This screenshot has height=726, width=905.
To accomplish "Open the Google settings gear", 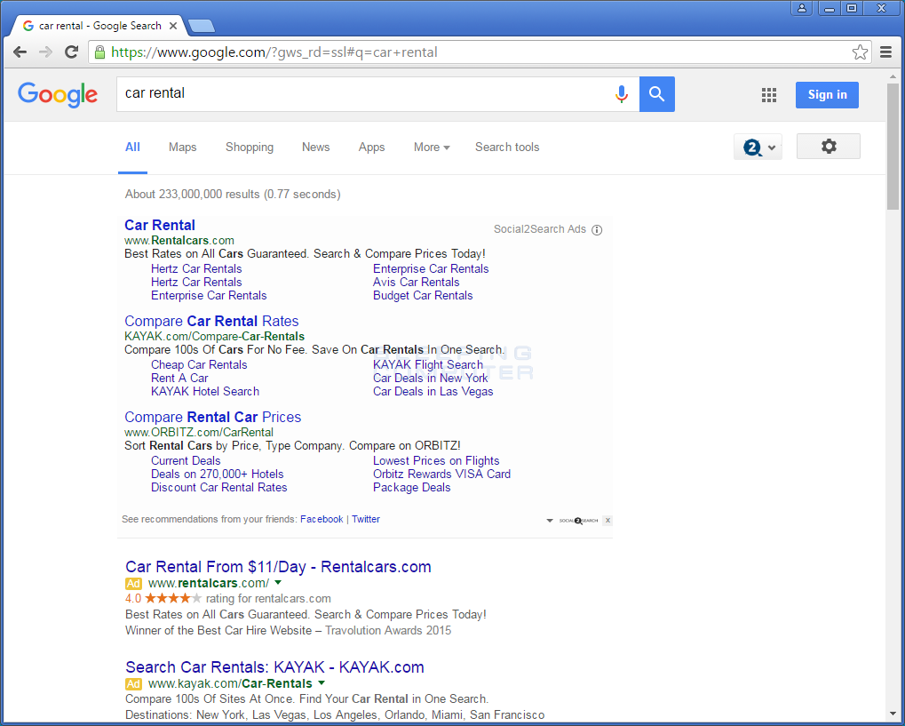I will click(829, 146).
